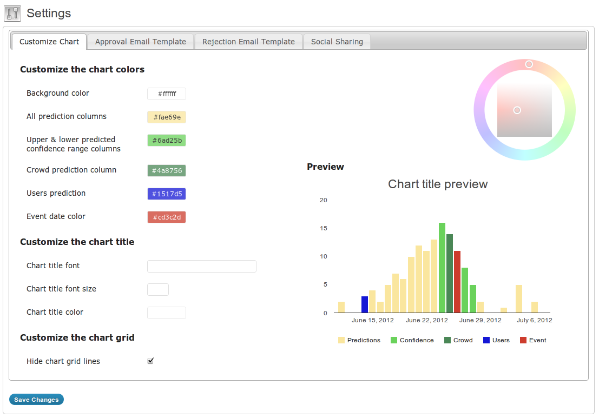This screenshot has width=599, height=418.
Task: Select the Background color #ffffff field
Action: [167, 94]
